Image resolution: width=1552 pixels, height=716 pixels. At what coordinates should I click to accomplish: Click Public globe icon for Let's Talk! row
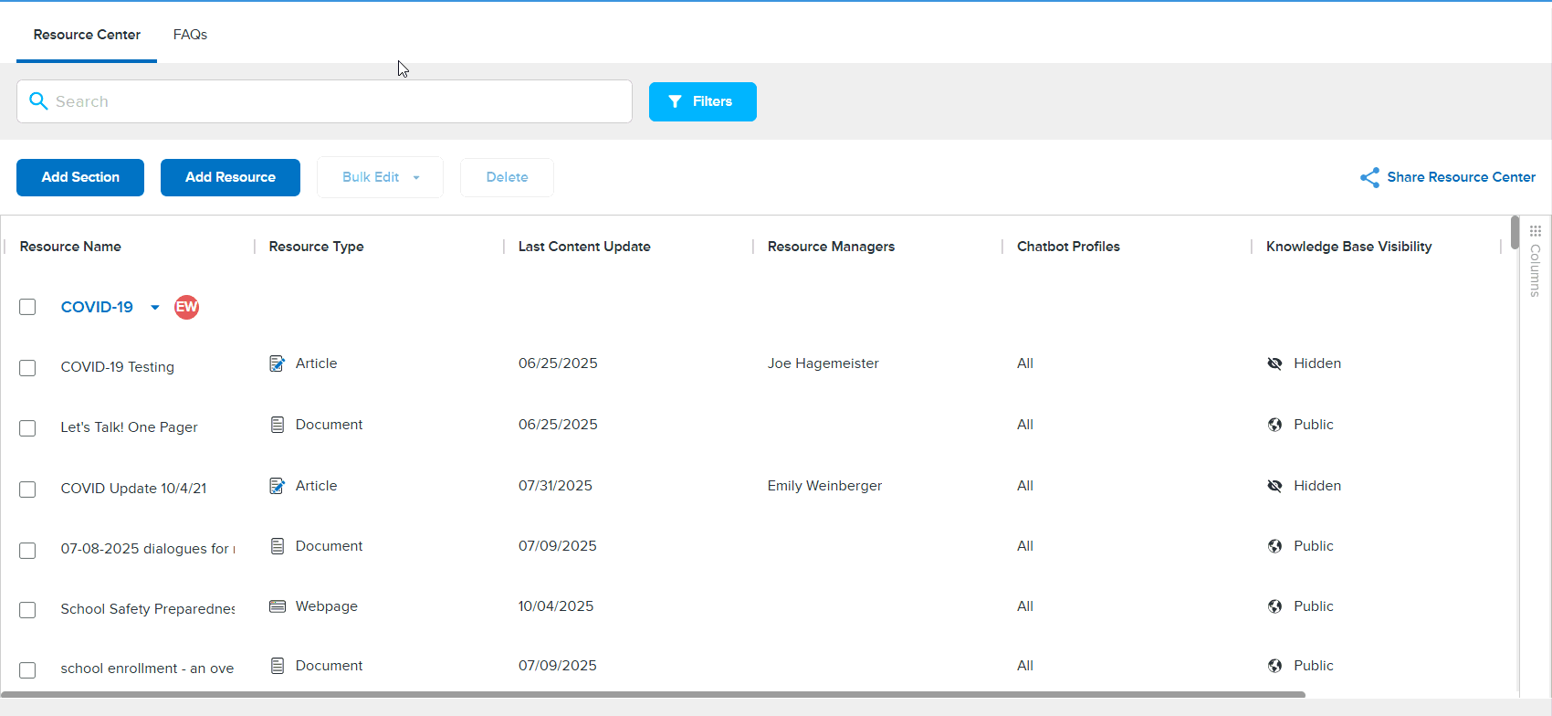point(1274,425)
